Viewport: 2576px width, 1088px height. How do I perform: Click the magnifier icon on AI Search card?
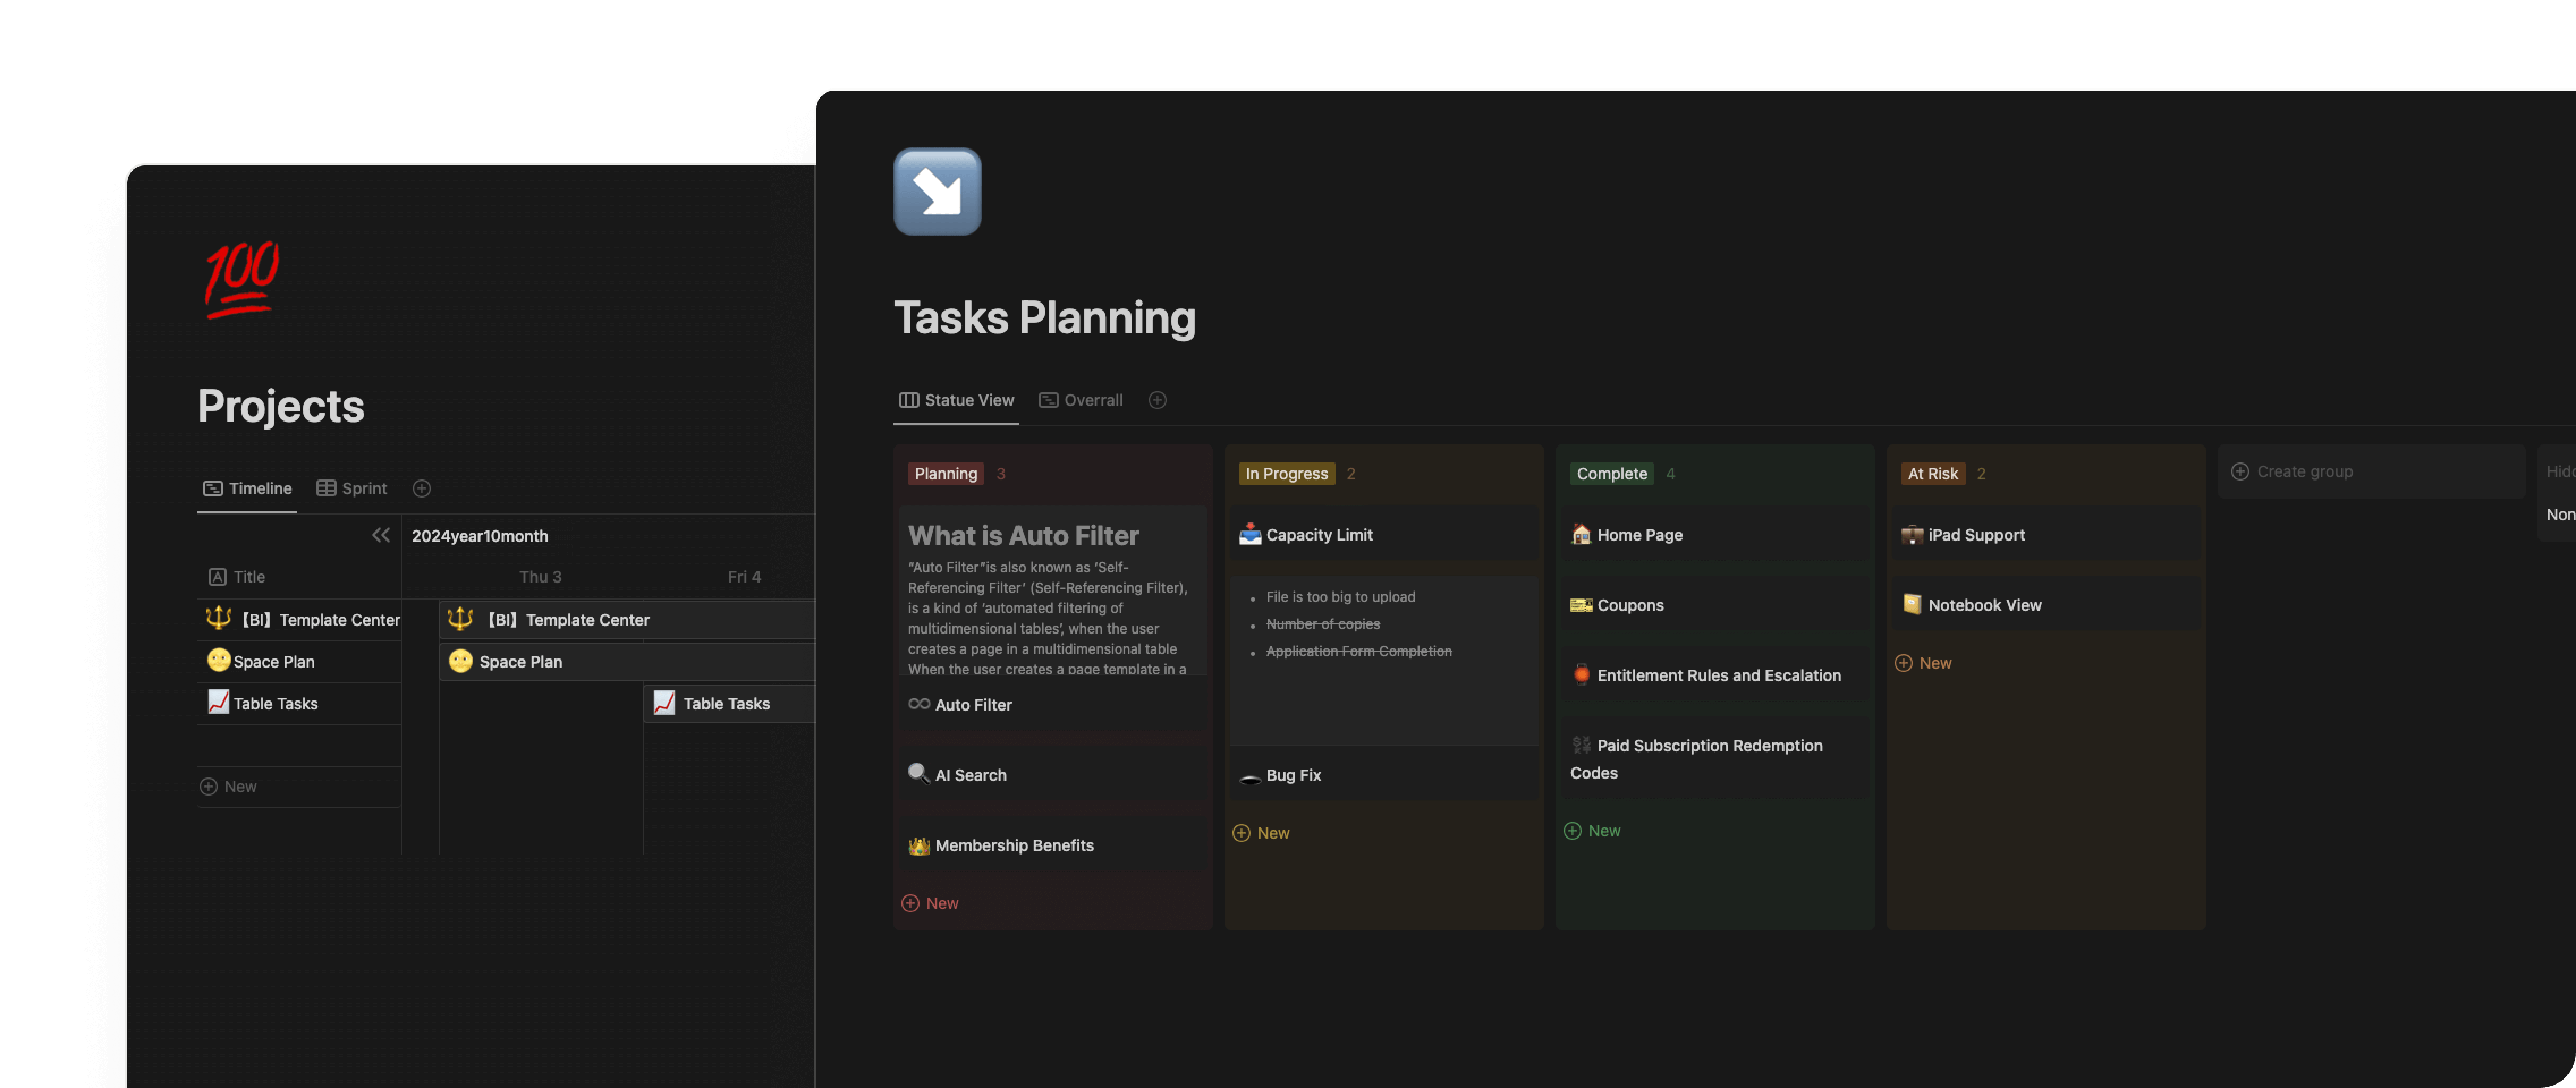click(x=917, y=774)
